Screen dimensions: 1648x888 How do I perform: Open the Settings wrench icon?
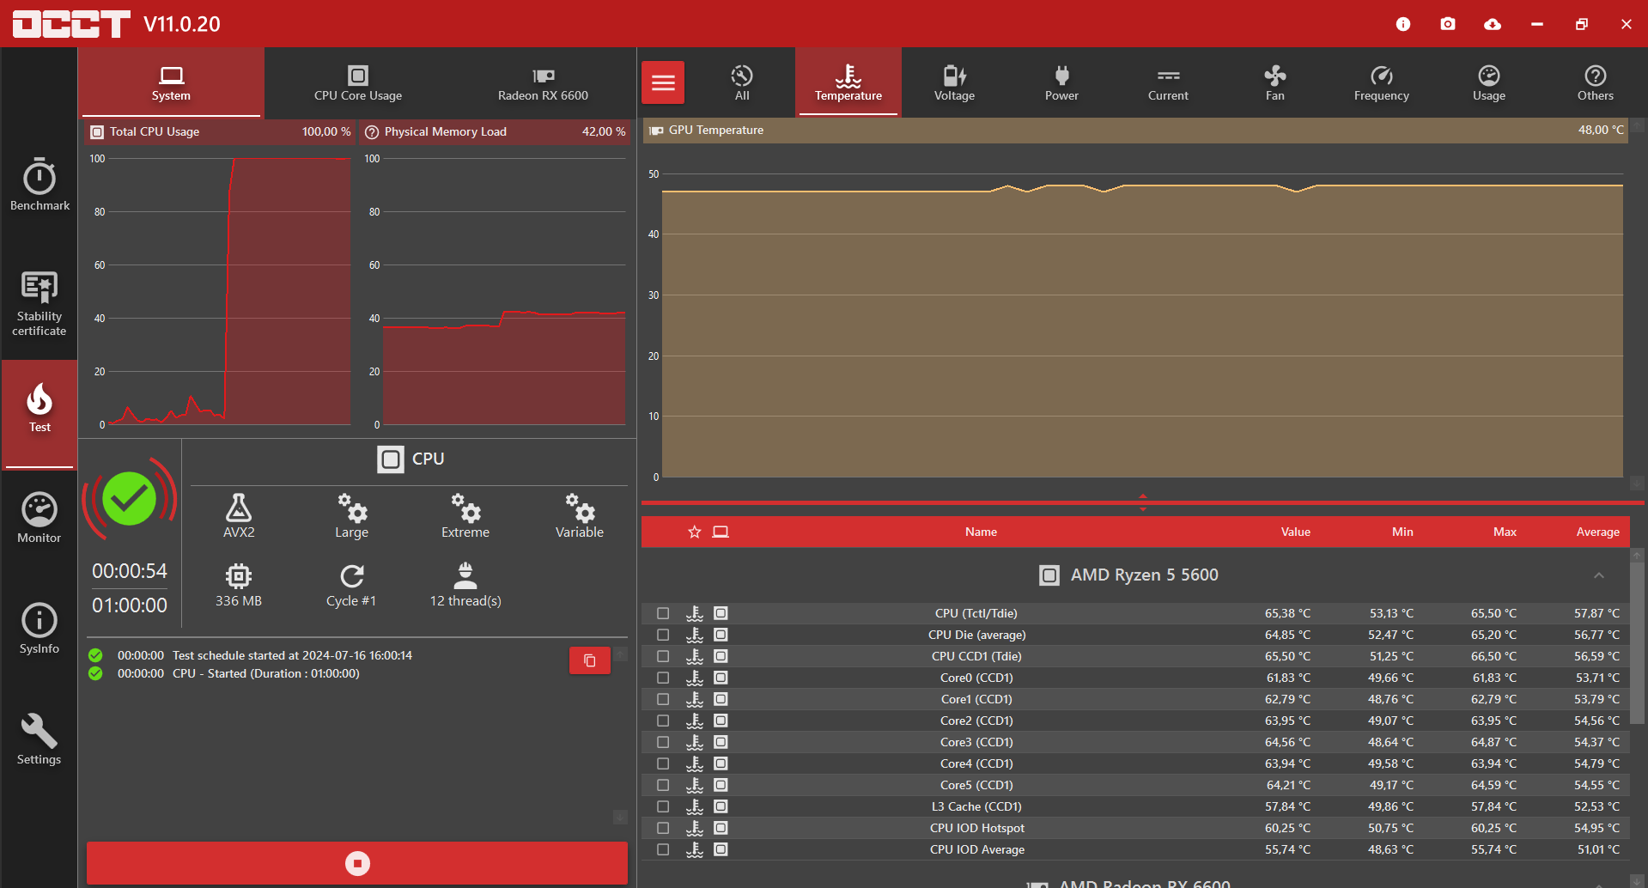[40, 739]
